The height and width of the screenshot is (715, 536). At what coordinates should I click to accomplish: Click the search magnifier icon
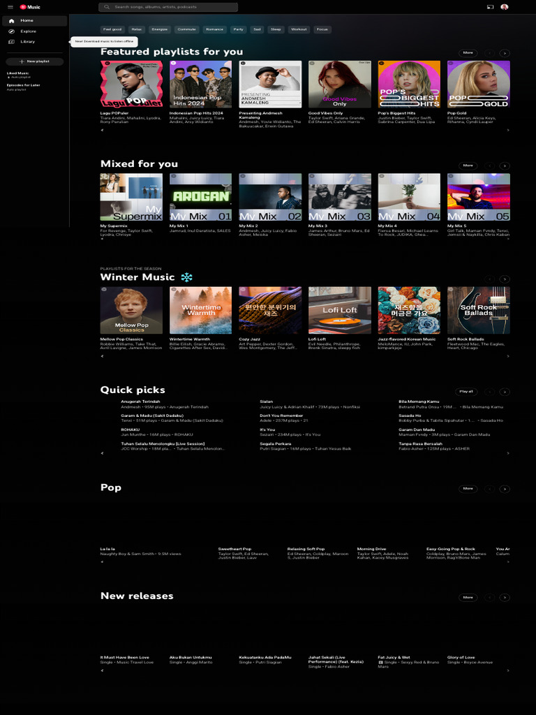click(x=107, y=7)
